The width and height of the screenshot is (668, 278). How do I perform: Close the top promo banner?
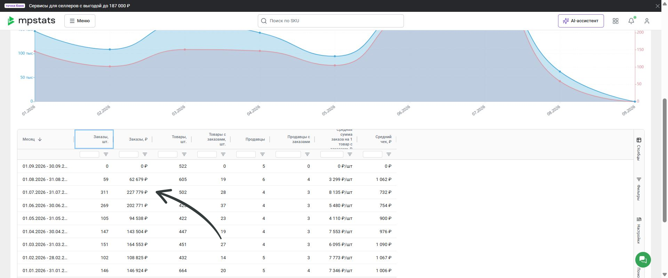(657, 6)
